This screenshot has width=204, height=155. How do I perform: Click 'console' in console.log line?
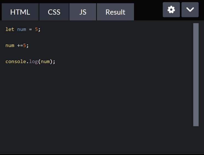point(16,61)
